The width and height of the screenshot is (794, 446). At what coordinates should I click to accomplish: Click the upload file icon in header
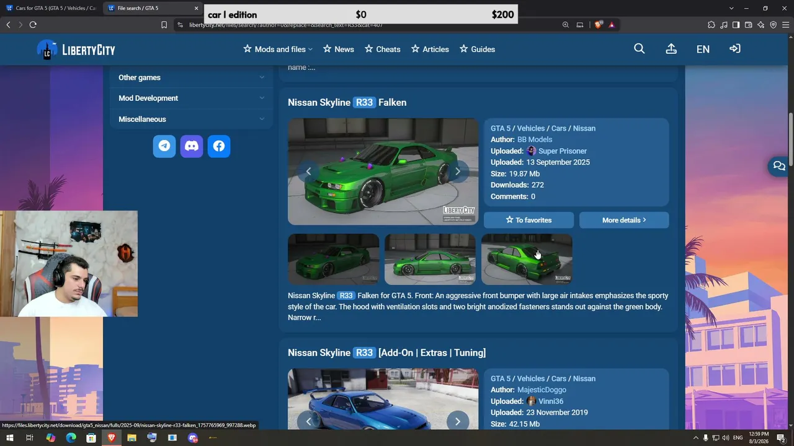point(671,49)
